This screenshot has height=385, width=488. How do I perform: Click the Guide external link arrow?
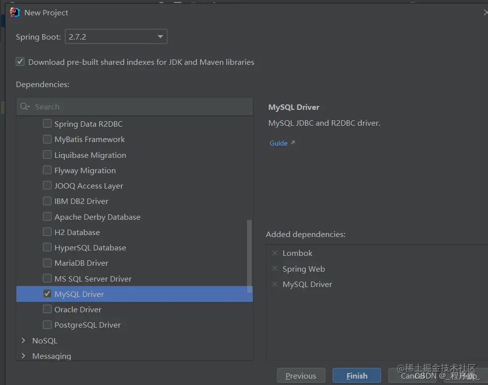(x=293, y=143)
